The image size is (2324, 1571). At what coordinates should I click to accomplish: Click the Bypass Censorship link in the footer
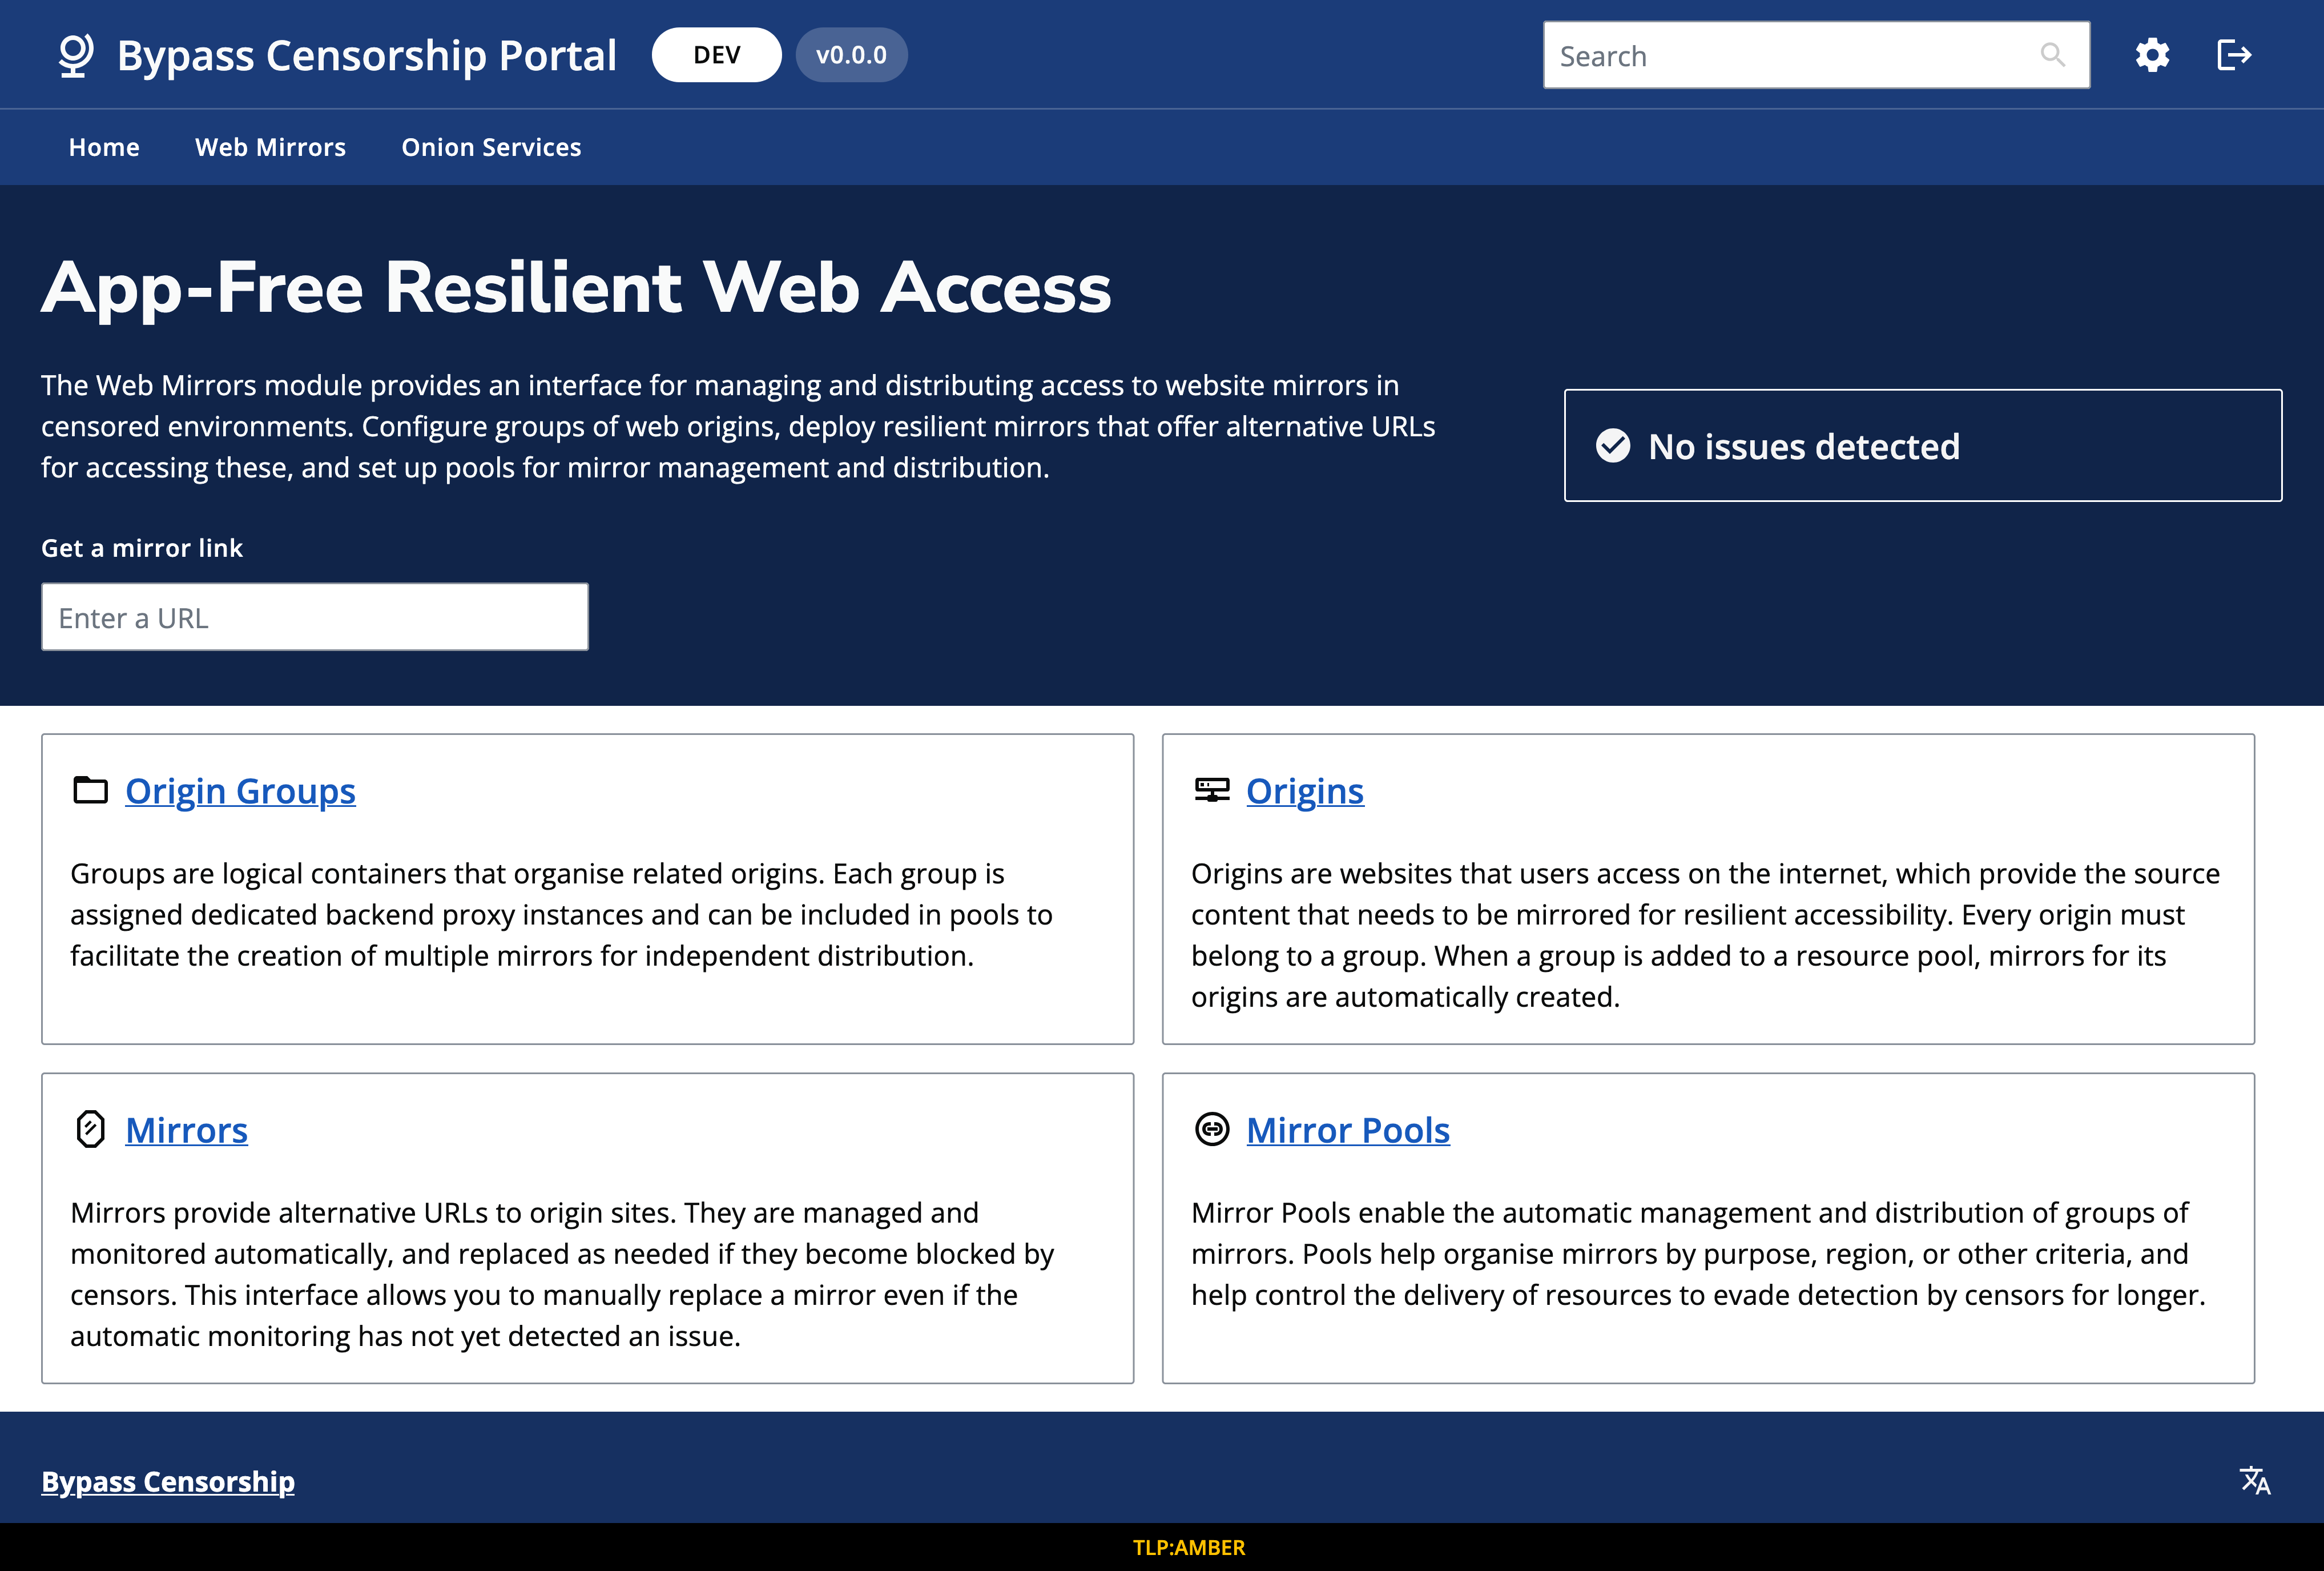(168, 1481)
